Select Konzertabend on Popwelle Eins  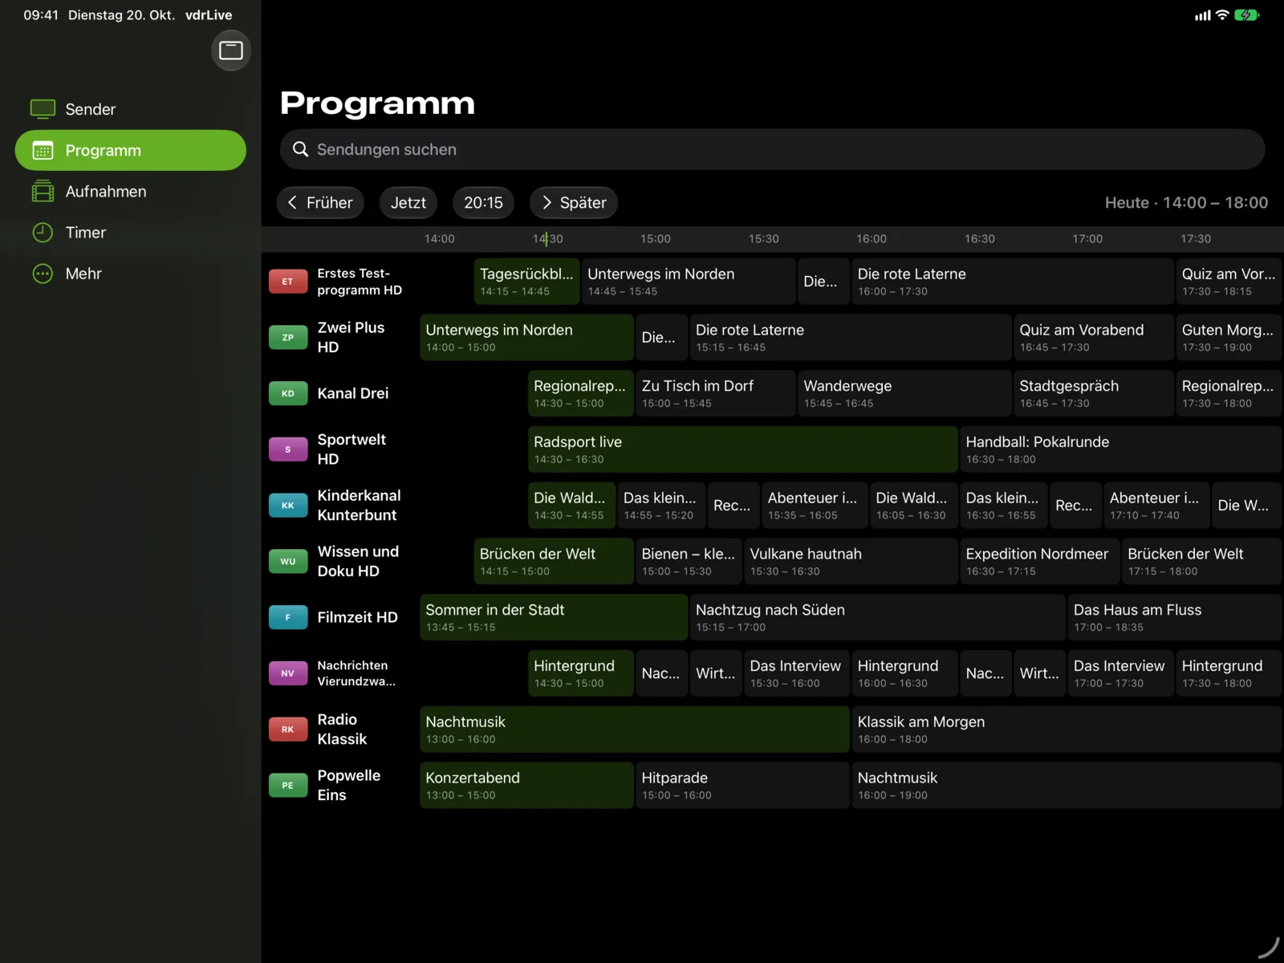[x=526, y=786]
